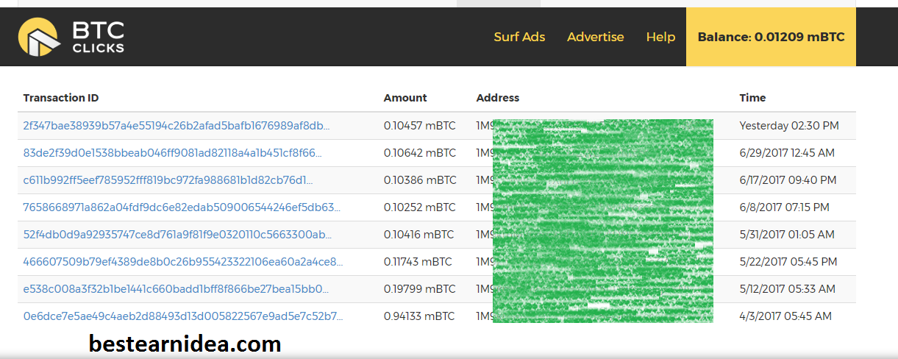This screenshot has width=898, height=359.
Task: Open transaction 52f4db0d9a929357 link
Action: point(177,235)
